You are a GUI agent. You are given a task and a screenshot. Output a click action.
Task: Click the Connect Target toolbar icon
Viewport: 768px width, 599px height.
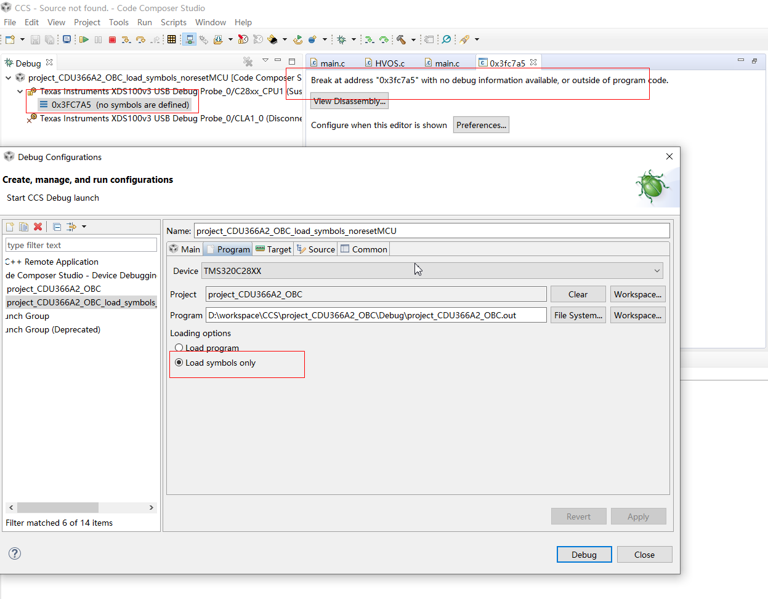tap(190, 39)
